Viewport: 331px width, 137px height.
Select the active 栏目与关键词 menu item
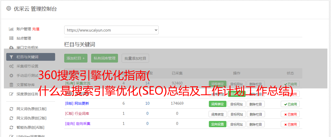(31, 57)
